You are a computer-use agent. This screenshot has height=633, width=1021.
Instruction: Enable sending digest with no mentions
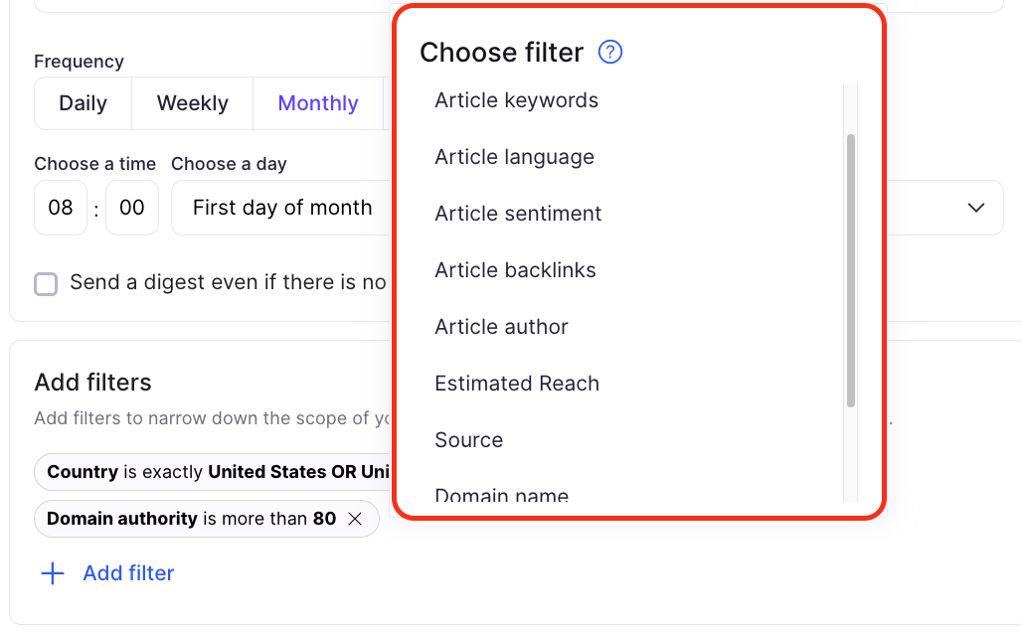(x=46, y=284)
